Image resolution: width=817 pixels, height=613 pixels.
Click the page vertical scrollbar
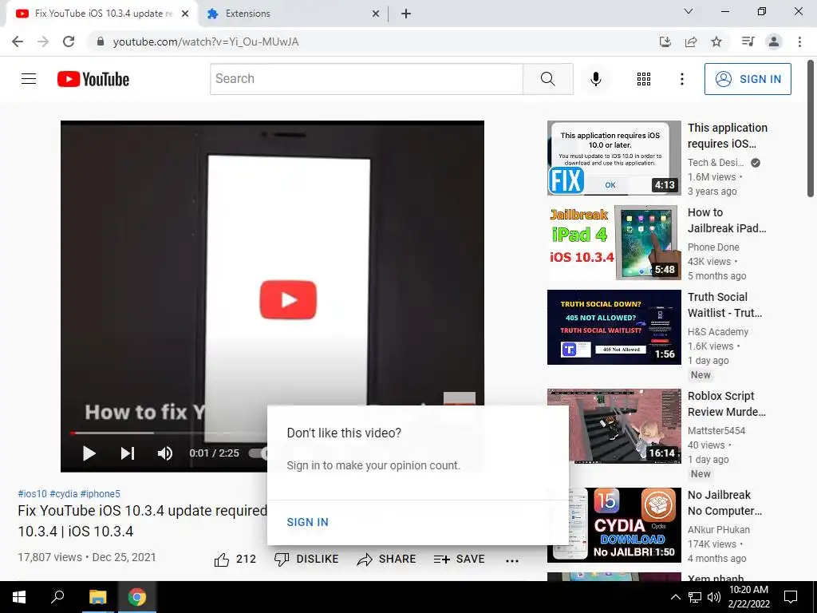click(x=811, y=129)
